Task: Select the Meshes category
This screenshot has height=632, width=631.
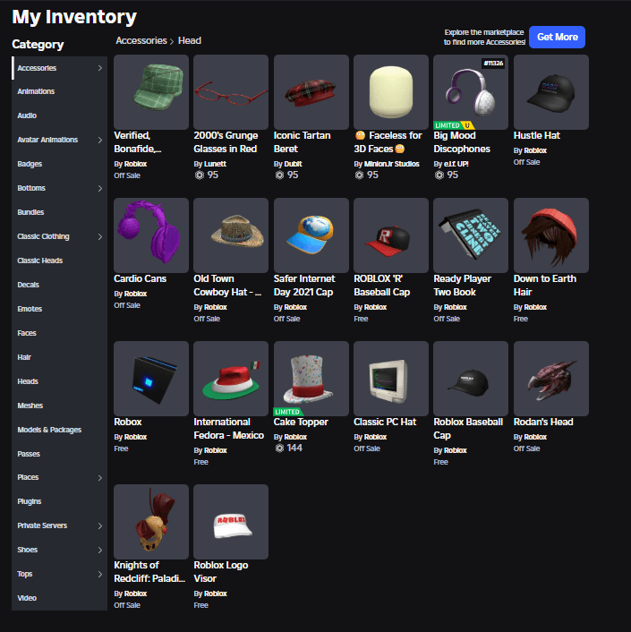Action: pos(60,406)
